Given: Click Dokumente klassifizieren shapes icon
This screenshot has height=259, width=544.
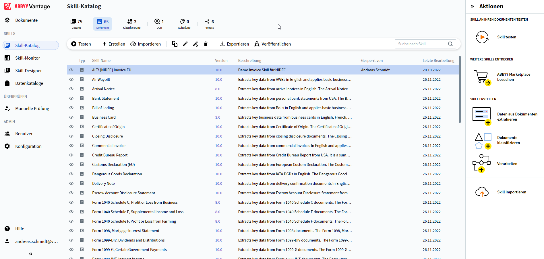Looking at the screenshot, I should [x=483, y=141].
